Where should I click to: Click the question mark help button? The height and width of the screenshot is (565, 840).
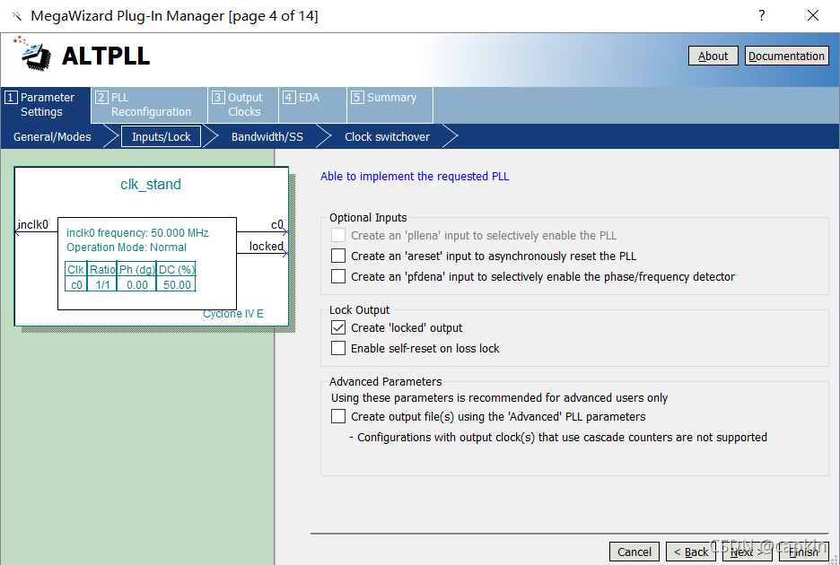(761, 15)
